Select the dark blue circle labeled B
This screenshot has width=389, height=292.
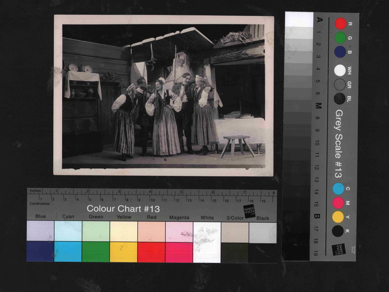click(340, 52)
